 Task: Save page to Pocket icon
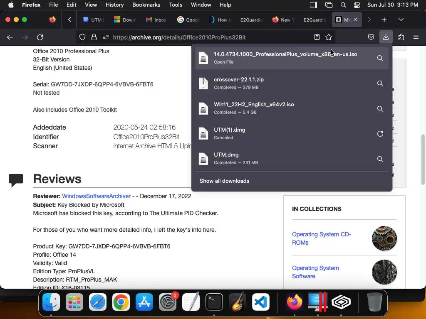click(x=371, y=37)
